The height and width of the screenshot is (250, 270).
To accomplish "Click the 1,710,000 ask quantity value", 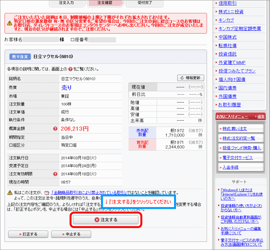I will tap(175, 135).
